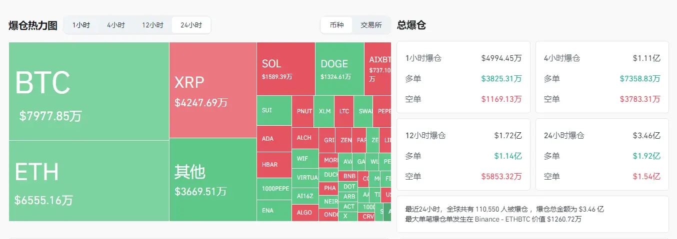Viewport: 677px width, 239px height.
Task: Open the 1000PEPE heatmap tile
Action: point(274,189)
